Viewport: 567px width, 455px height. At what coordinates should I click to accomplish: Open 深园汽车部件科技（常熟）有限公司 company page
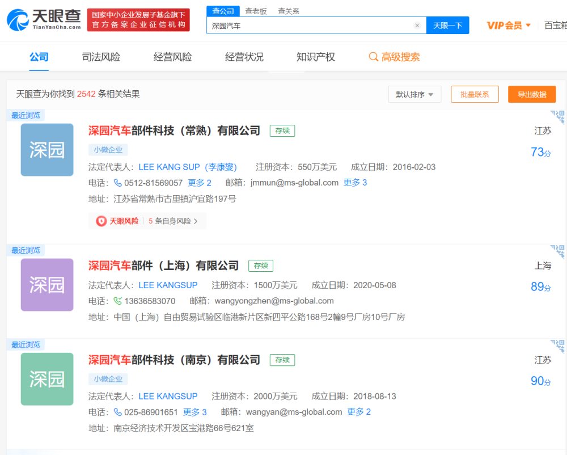174,130
